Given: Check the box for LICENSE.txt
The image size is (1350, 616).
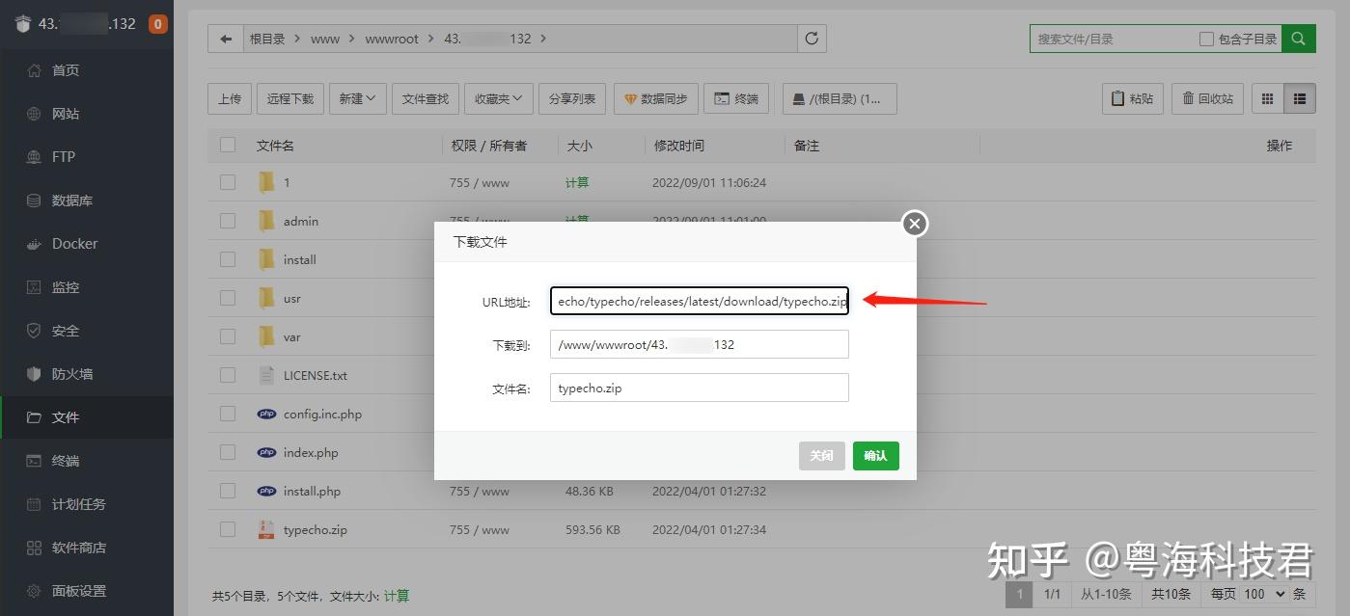Looking at the screenshot, I should [x=228, y=375].
